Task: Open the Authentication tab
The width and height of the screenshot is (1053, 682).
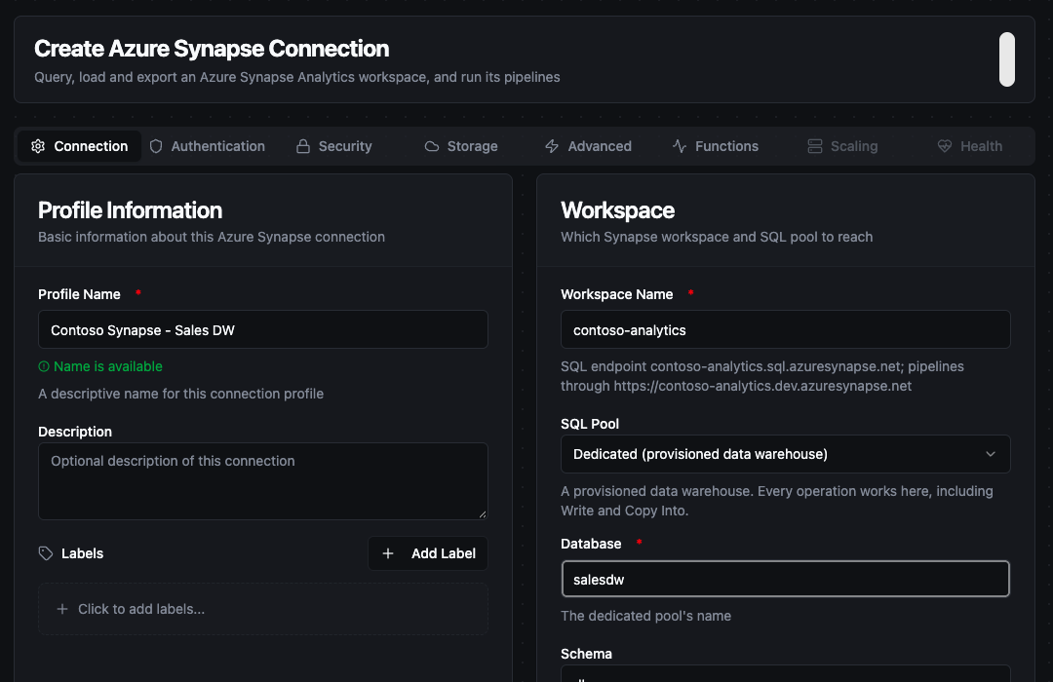Action: (x=207, y=146)
